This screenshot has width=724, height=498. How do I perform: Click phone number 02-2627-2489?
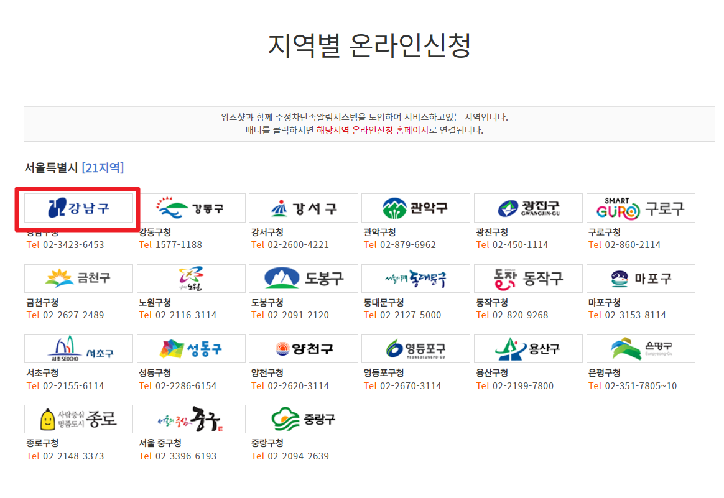73,315
